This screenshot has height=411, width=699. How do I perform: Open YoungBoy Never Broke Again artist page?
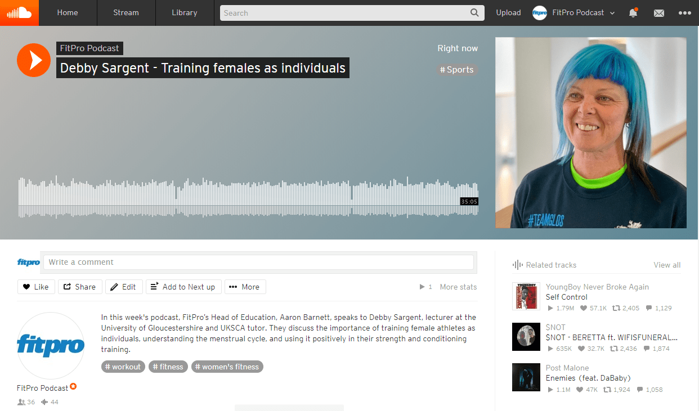click(x=597, y=287)
